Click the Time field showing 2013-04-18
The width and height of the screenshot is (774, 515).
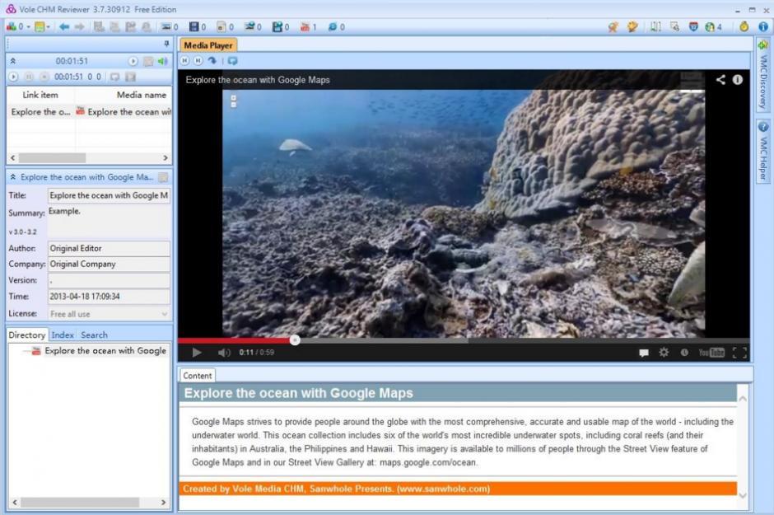click(109, 297)
